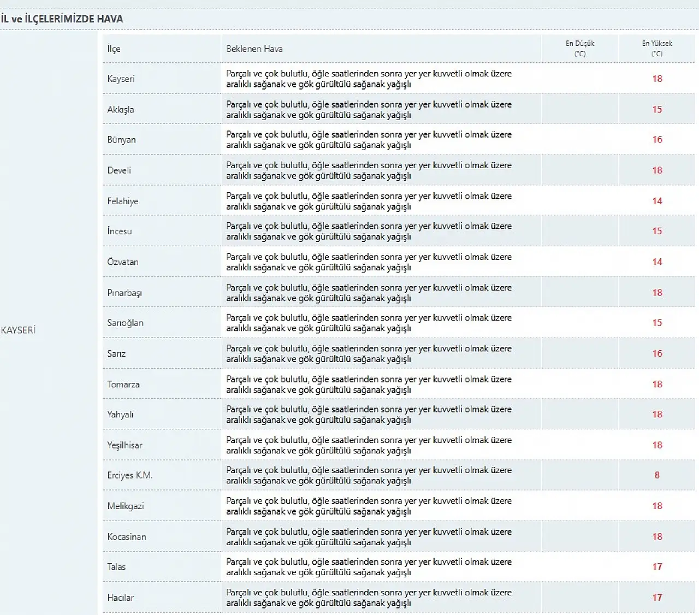This screenshot has height=615, width=699.
Task: Click the Felahiye district name
Action: [123, 201]
